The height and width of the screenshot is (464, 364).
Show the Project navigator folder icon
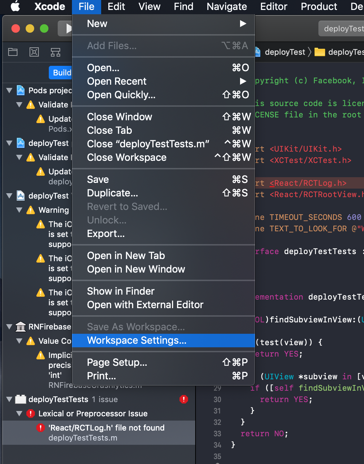coord(13,52)
